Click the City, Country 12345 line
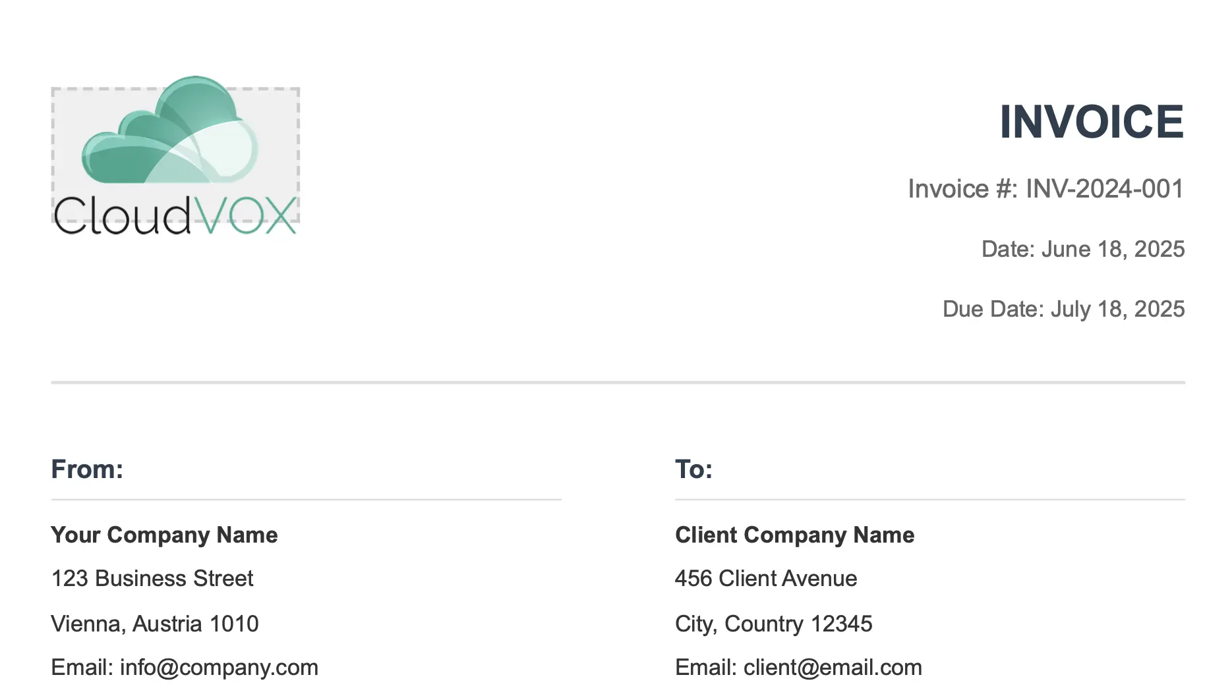 (773, 624)
